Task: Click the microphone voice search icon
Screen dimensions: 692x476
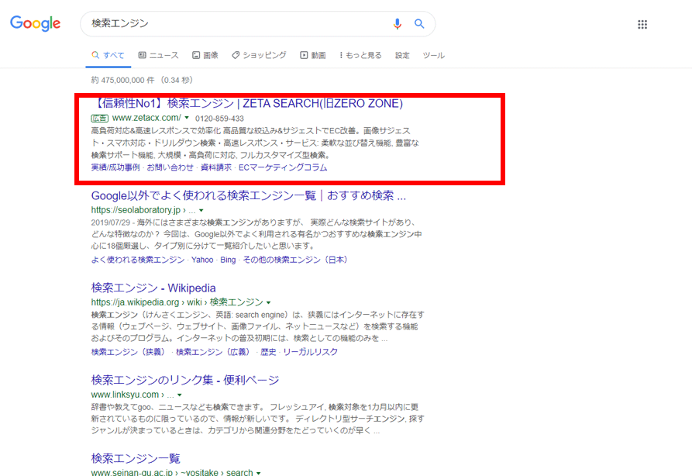Action: (x=398, y=24)
